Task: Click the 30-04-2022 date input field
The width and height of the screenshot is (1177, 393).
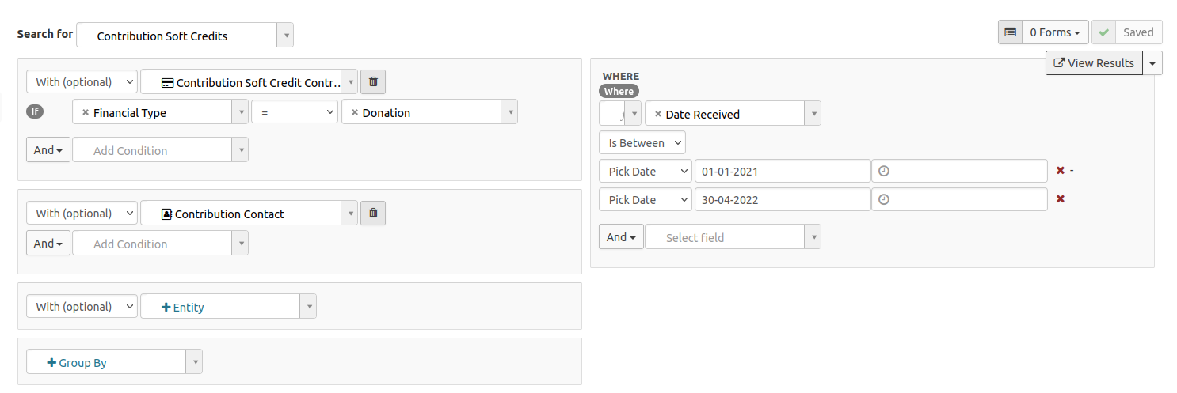Action: click(x=782, y=200)
